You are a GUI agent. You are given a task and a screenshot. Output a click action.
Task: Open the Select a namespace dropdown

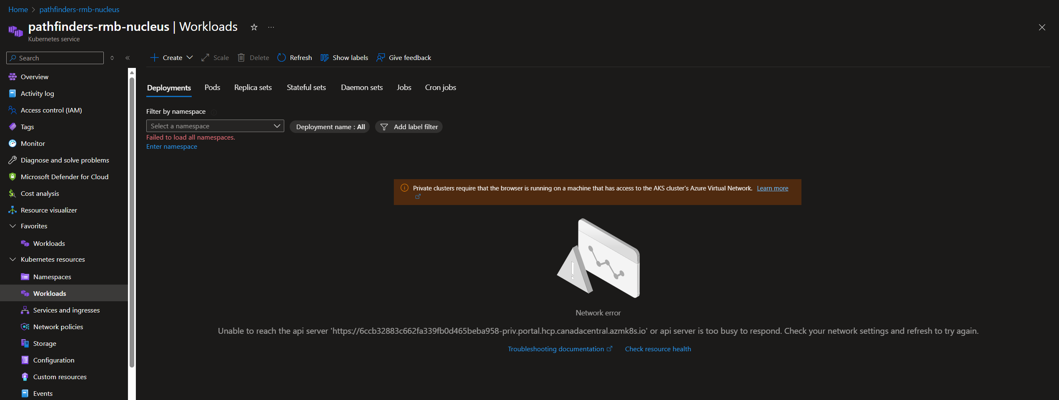pyautogui.click(x=215, y=126)
